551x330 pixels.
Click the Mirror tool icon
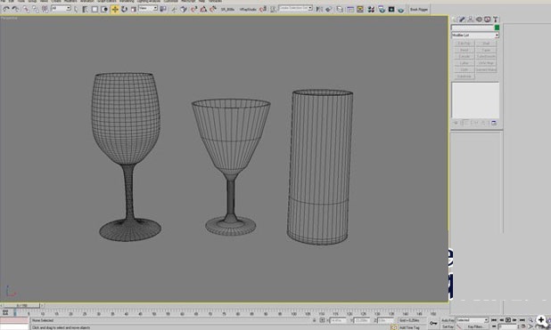pos(318,9)
